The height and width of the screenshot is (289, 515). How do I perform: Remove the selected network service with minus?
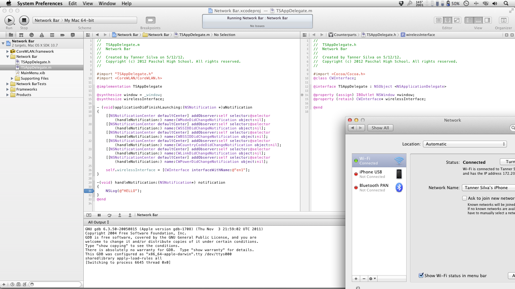[x=364, y=279]
